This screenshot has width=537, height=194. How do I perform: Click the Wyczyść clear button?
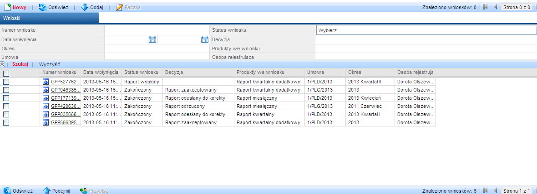[x=50, y=64]
